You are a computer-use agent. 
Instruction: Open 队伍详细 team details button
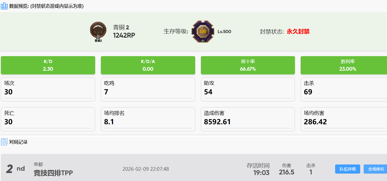(347, 169)
